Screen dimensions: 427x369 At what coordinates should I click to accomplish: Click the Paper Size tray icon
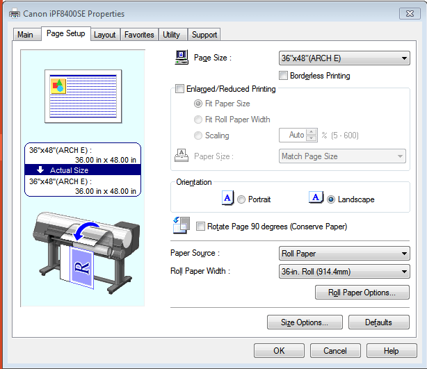[x=182, y=156]
